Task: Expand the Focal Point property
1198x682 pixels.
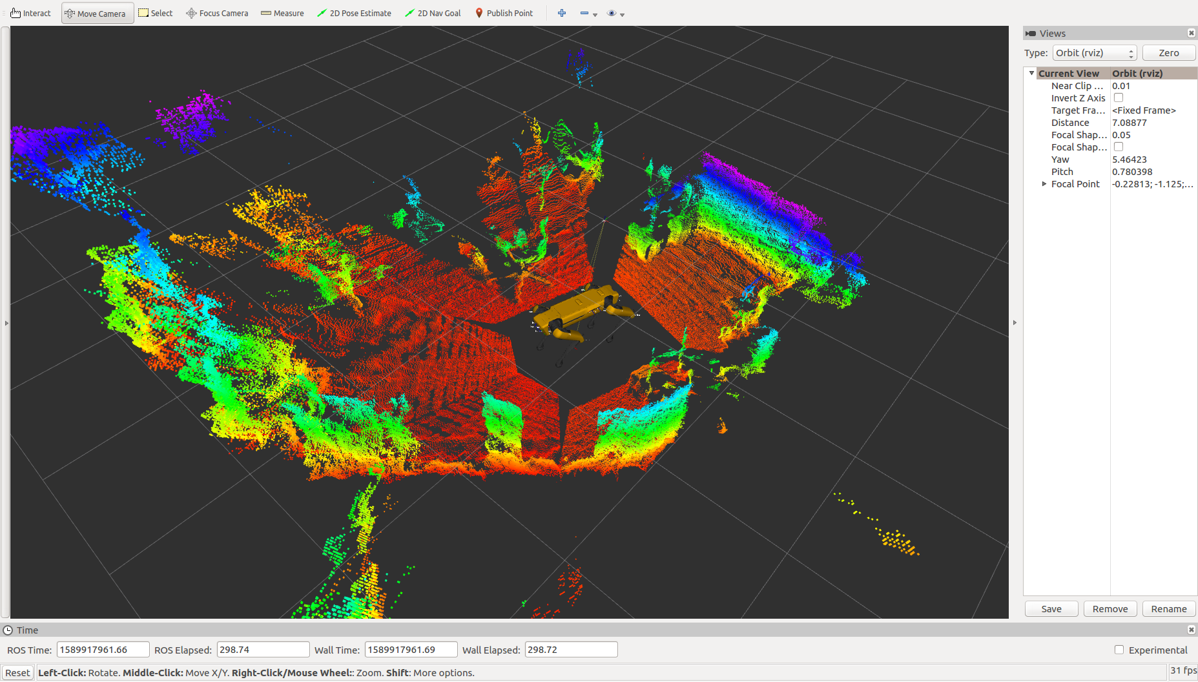Action: pos(1044,184)
